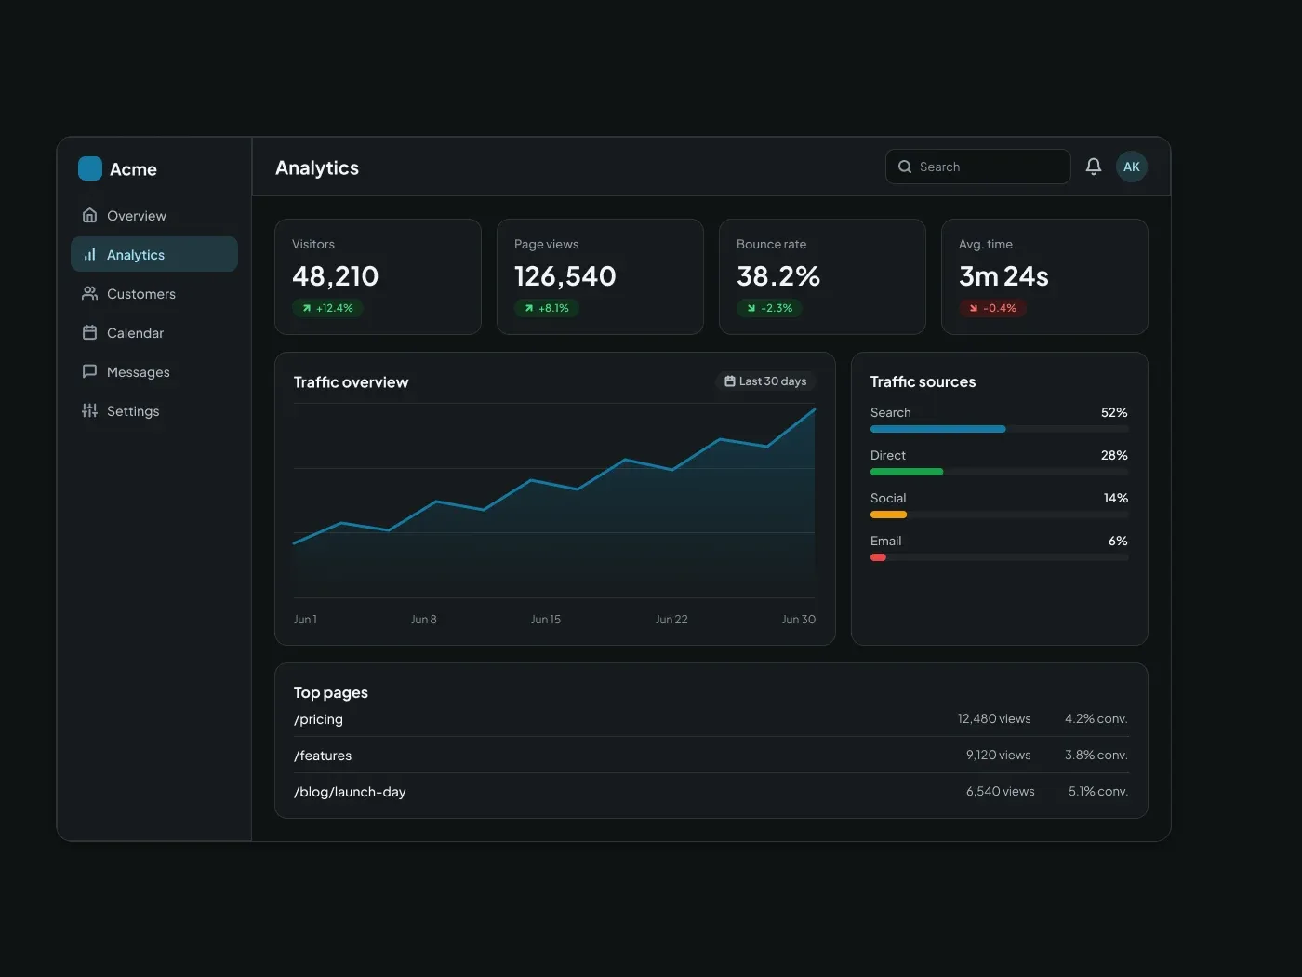Click the Jun 22 axis label
The width and height of the screenshot is (1302, 977).
[671, 619]
